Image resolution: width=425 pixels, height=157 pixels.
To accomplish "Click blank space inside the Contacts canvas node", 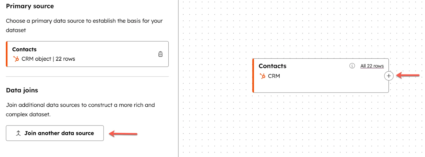I will pos(319,85).
